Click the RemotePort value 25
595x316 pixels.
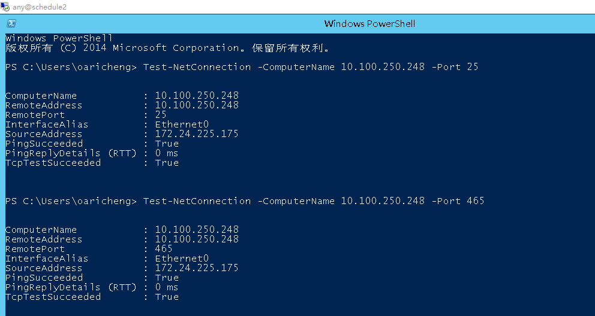pos(161,115)
